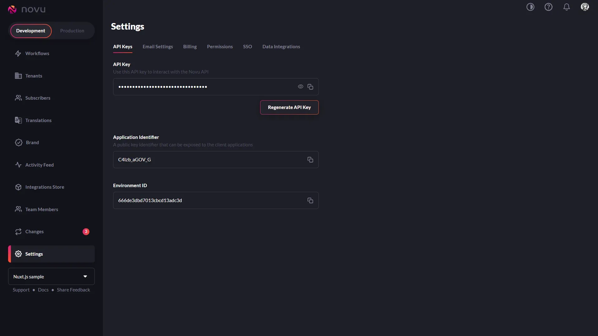Switch to the Email Settings tab

click(x=158, y=47)
